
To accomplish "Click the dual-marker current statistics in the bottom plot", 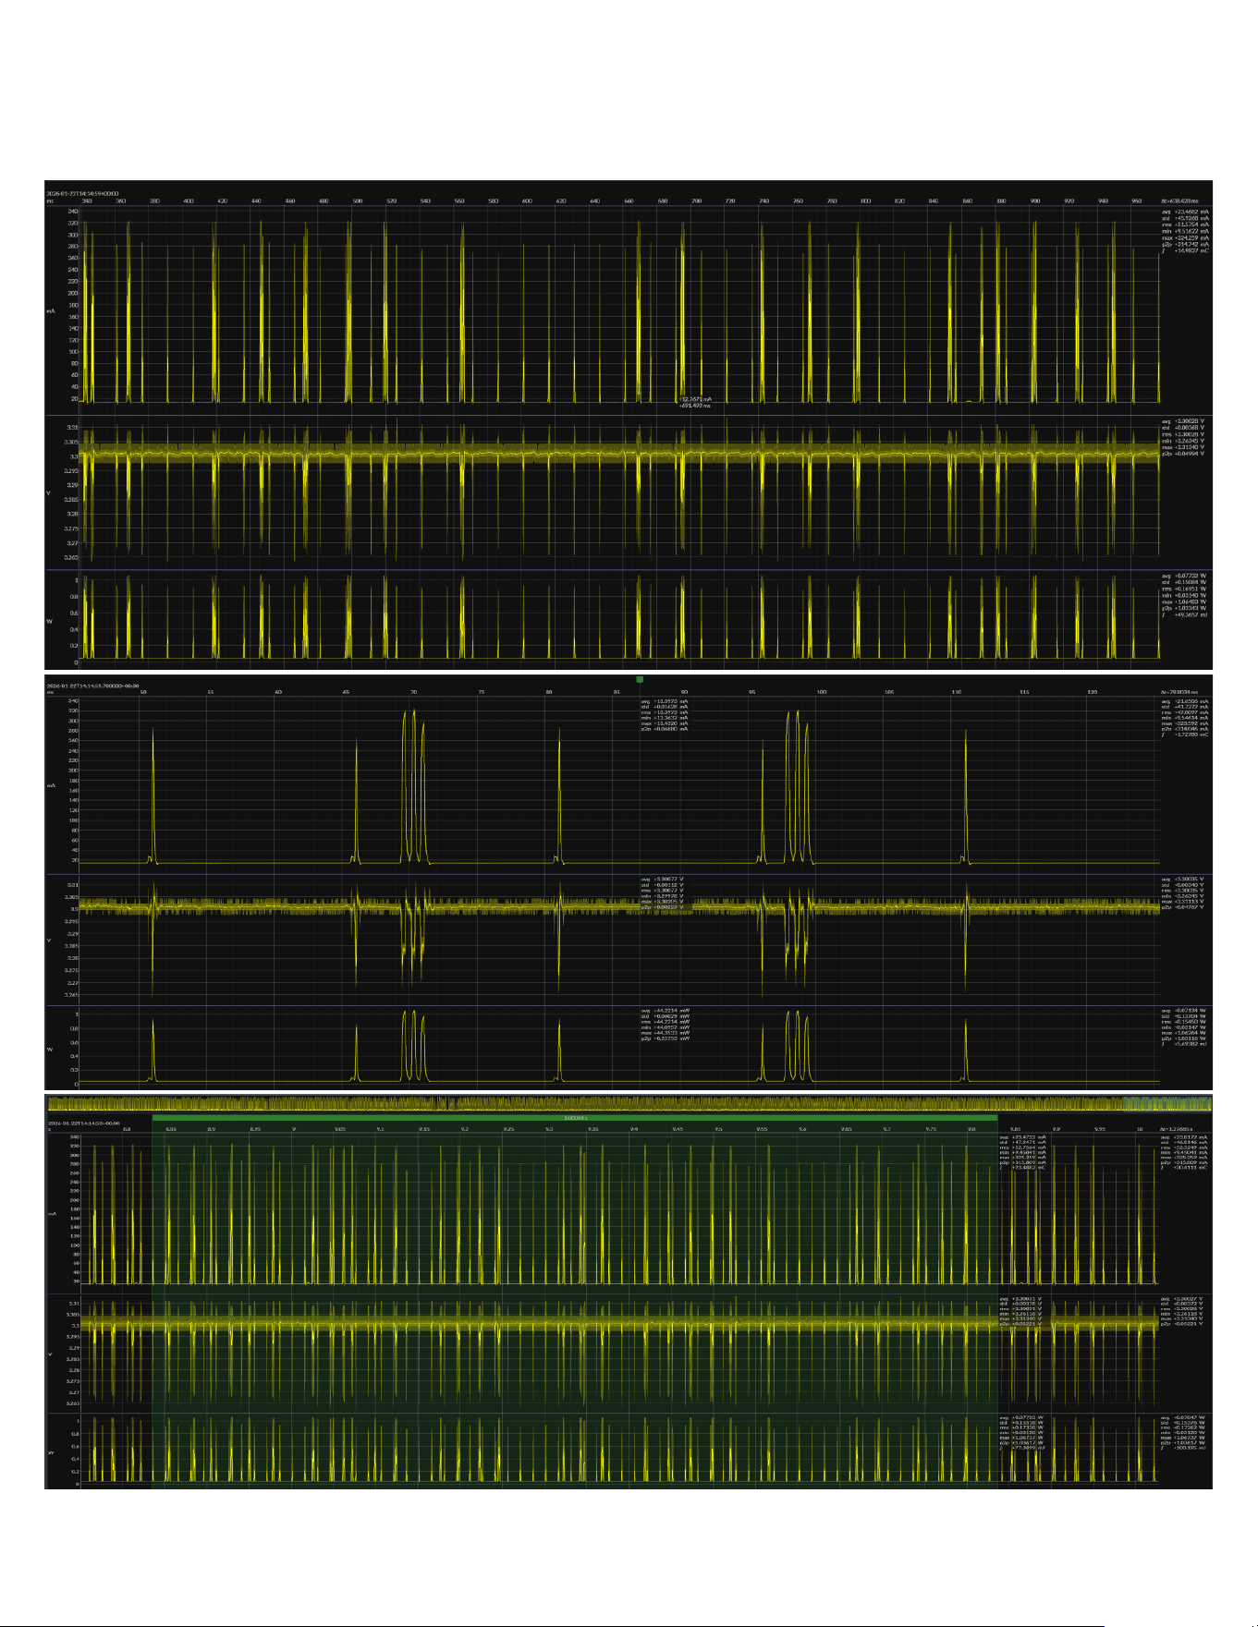I will pyautogui.click(x=1023, y=1152).
